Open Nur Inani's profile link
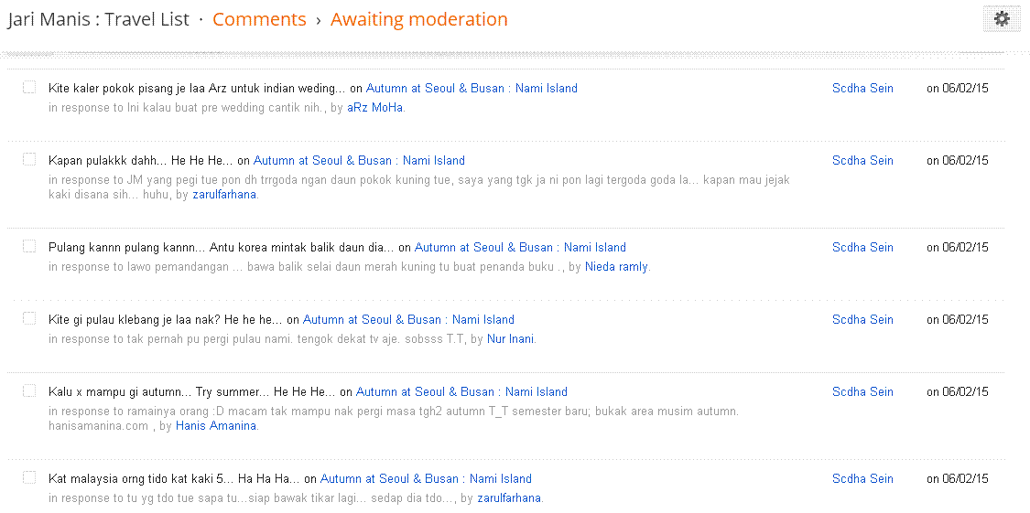 click(510, 339)
